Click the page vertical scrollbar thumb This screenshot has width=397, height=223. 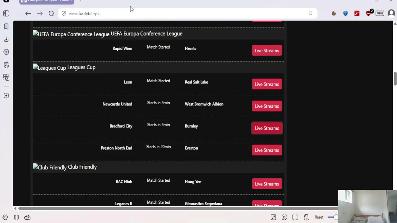[x=395, y=79]
